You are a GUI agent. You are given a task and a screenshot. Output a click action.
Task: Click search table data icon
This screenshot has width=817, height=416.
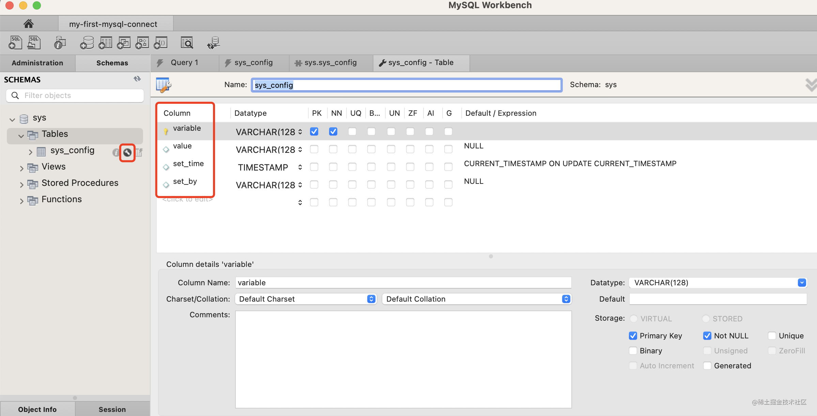[187, 43]
